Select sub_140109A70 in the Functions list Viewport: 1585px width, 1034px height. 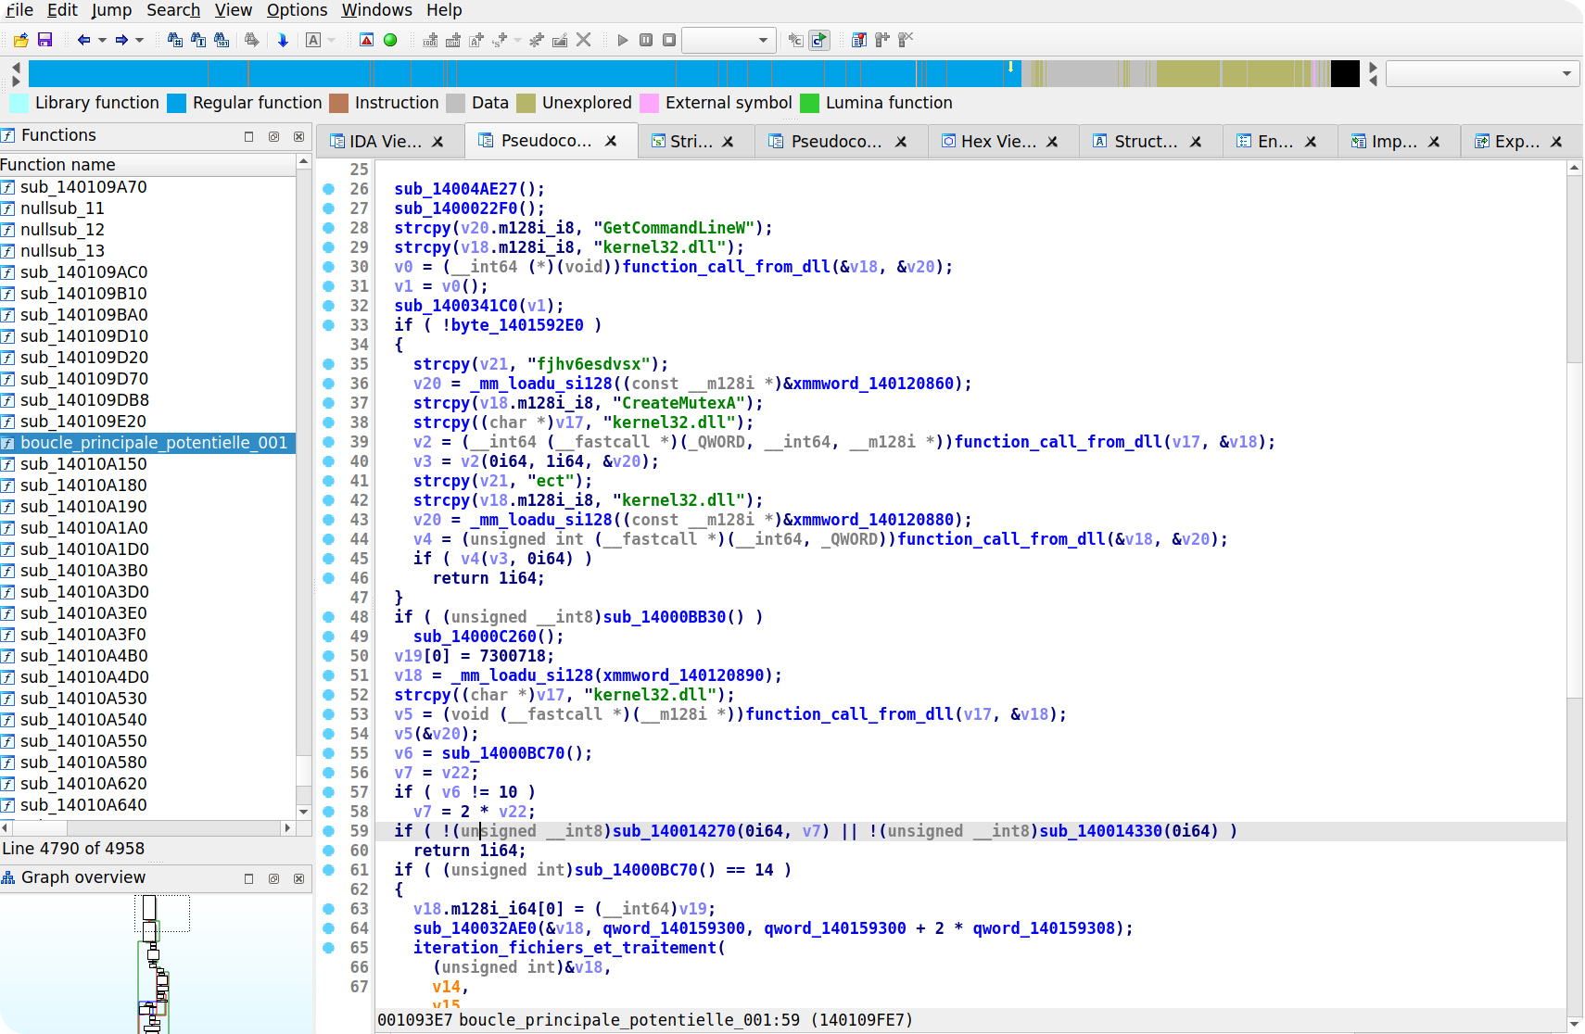click(x=148, y=187)
